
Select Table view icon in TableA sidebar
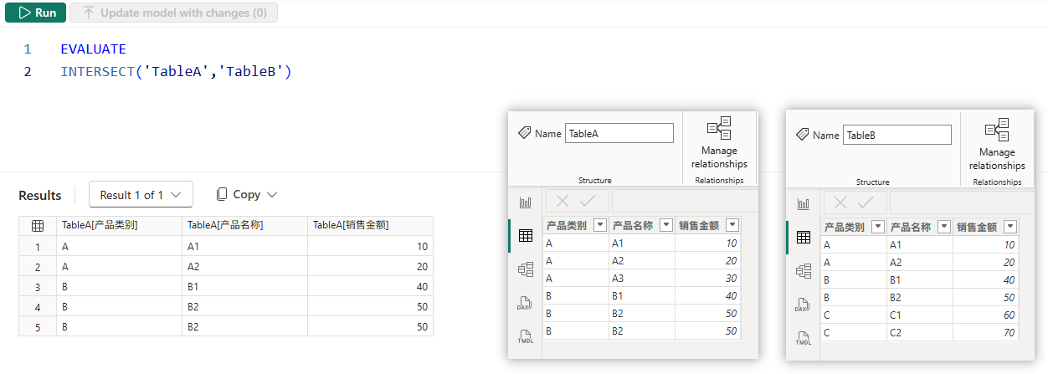click(526, 235)
